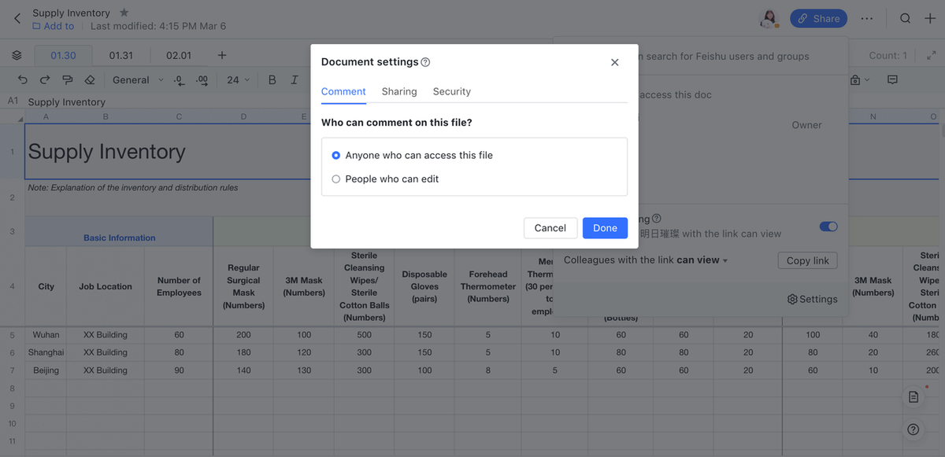Toggle bold formatting

[x=272, y=80]
